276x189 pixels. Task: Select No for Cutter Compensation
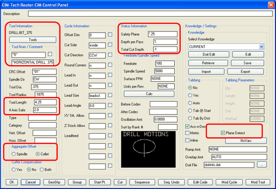(x=29, y=169)
